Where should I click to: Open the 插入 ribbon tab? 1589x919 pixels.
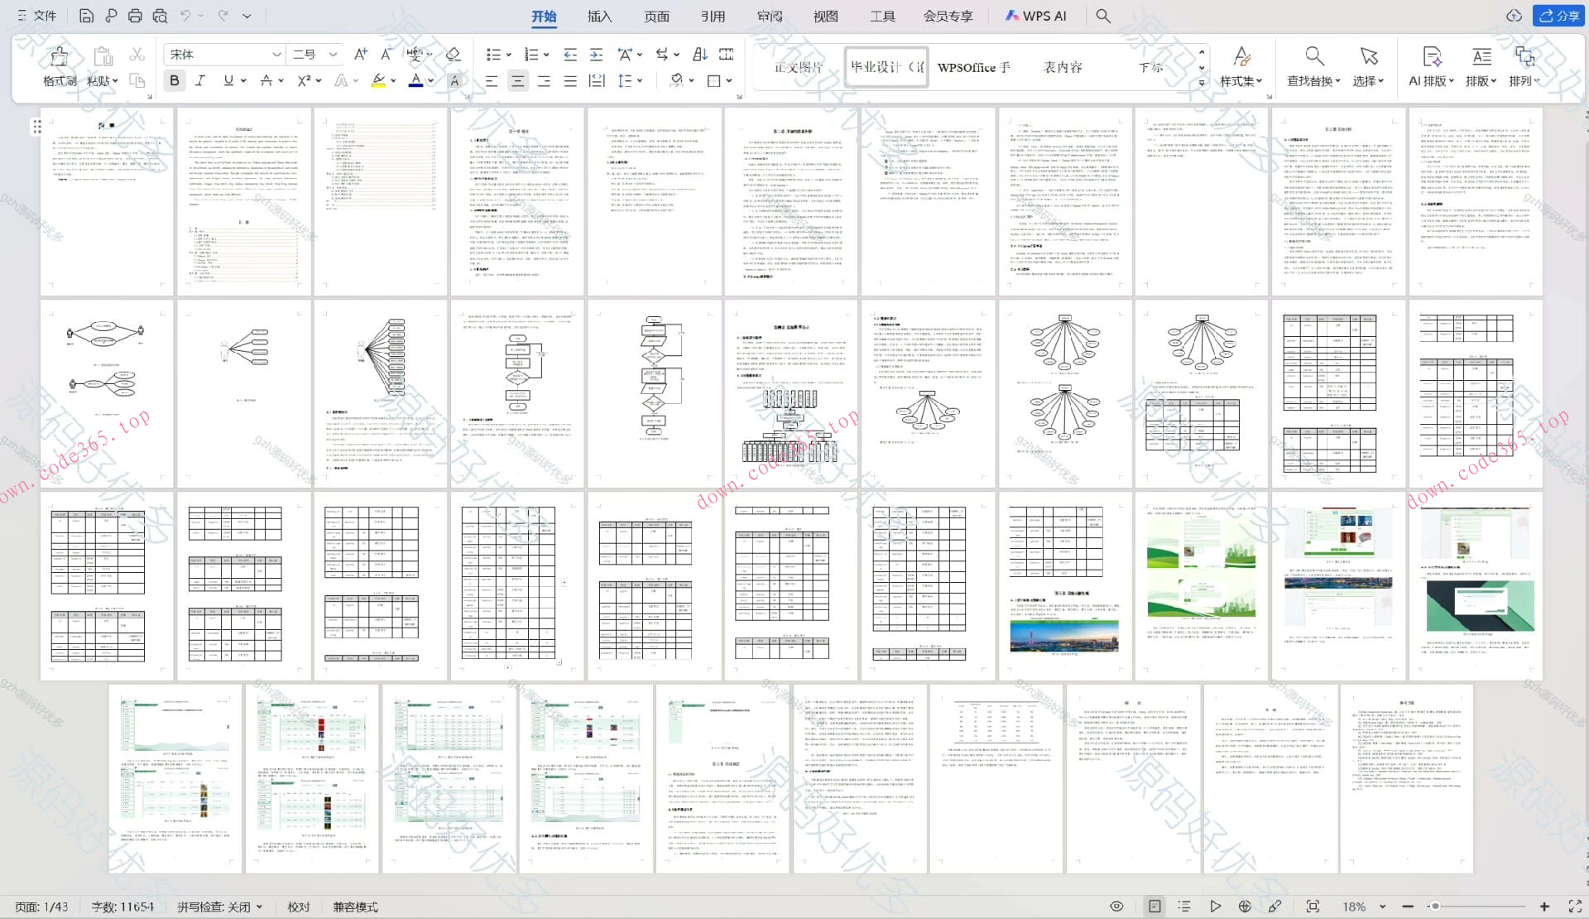tap(599, 16)
